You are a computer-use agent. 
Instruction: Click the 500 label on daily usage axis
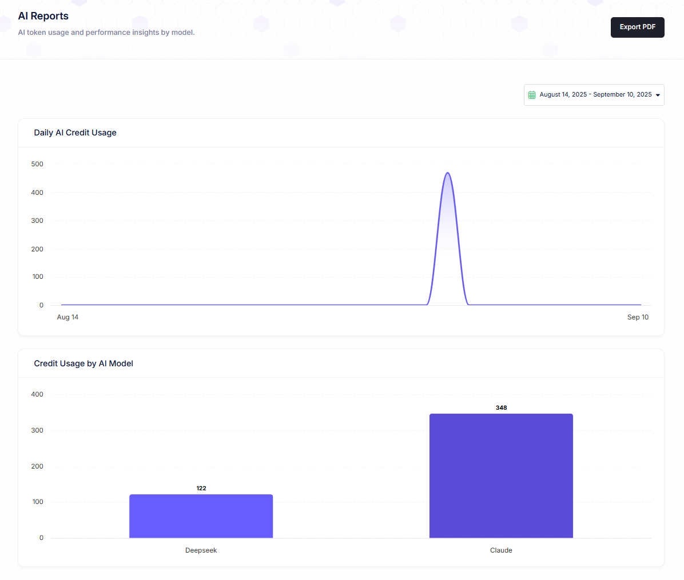click(37, 164)
